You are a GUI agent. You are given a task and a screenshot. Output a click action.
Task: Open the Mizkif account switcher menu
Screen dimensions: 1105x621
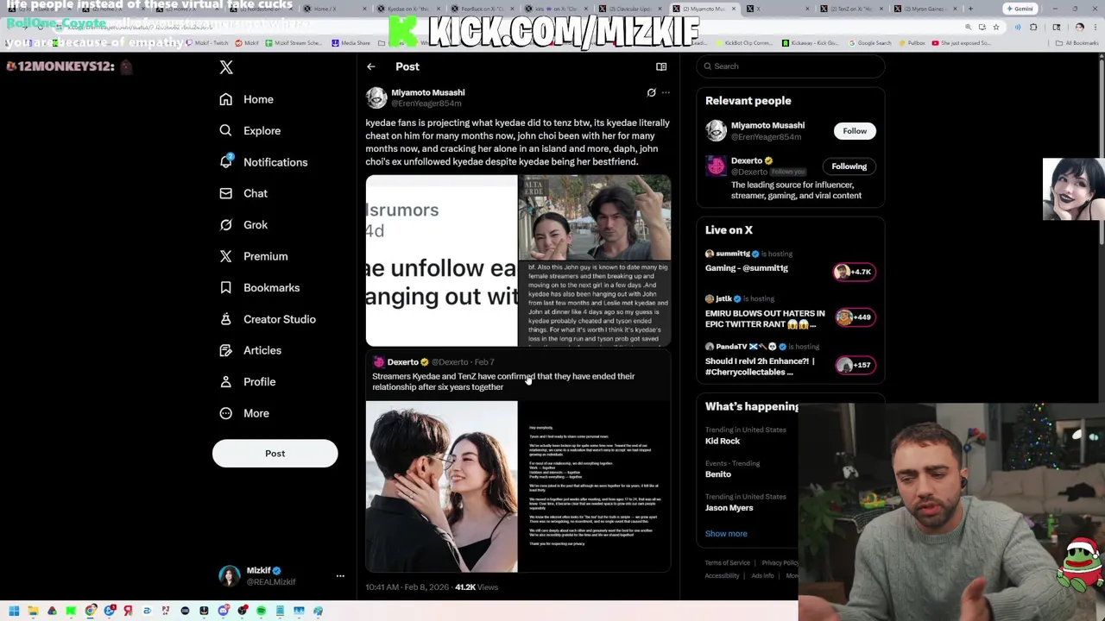click(282, 576)
